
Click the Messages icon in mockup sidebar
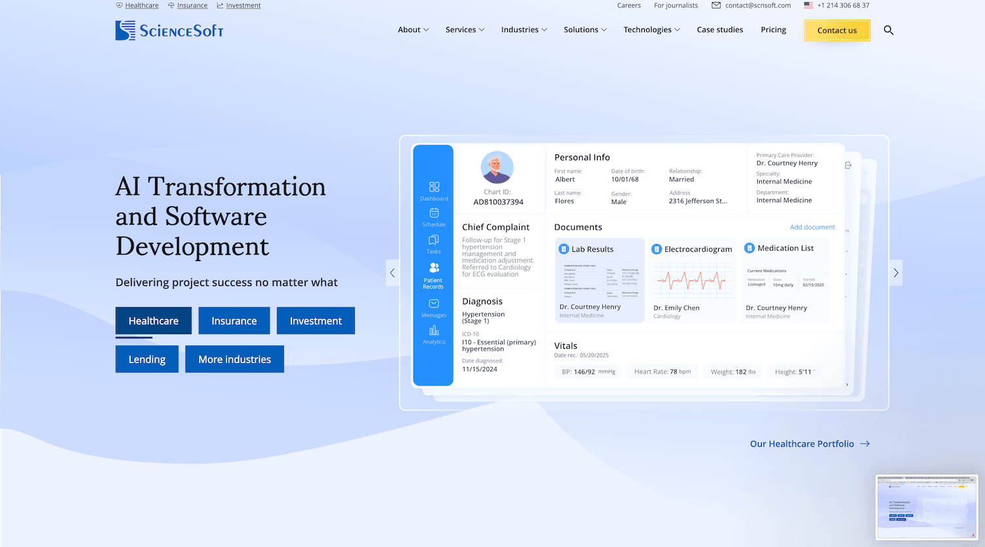coord(434,304)
